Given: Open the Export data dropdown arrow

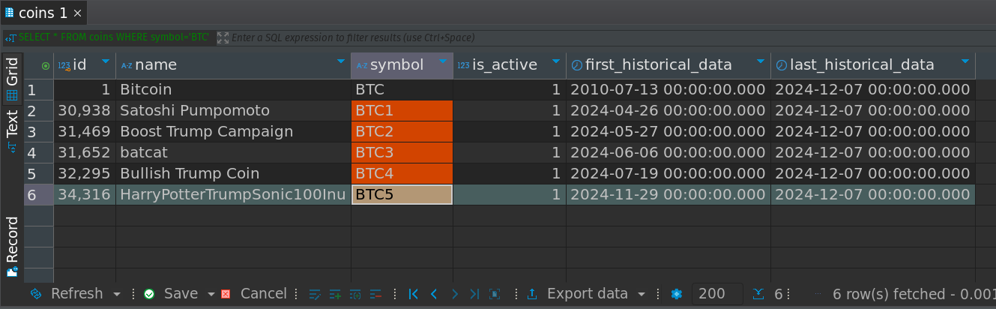Looking at the screenshot, I should [x=642, y=294].
